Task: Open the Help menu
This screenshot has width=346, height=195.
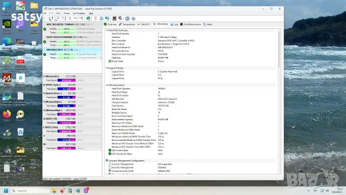Action: pyautogui.click(x=91, y=14)
